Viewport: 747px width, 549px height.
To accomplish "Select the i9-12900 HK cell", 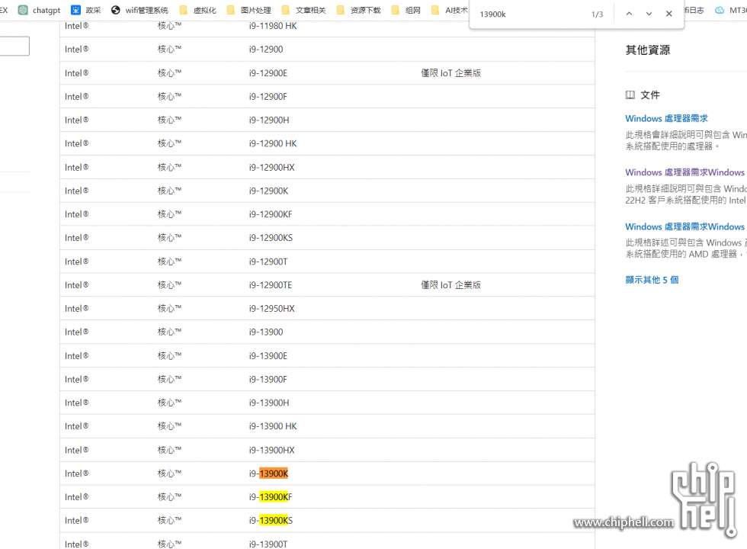I will 273,143.
